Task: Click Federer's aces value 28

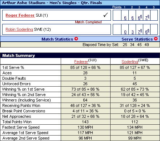Action: 85,73
